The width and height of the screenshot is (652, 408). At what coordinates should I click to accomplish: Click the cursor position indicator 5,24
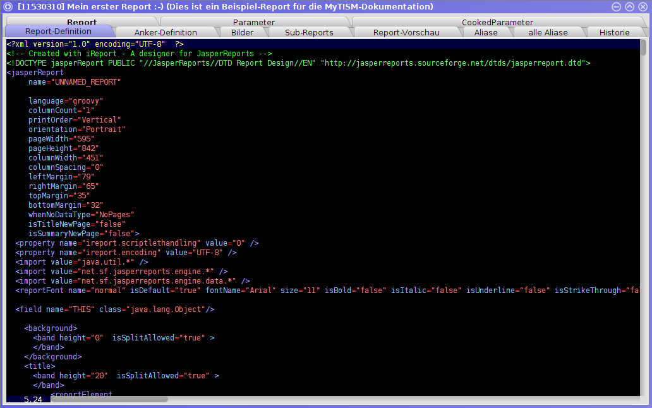33,400
